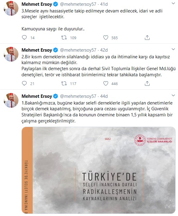Open Mehmet Ersoy name on the 44d tweet

(37, 96)
